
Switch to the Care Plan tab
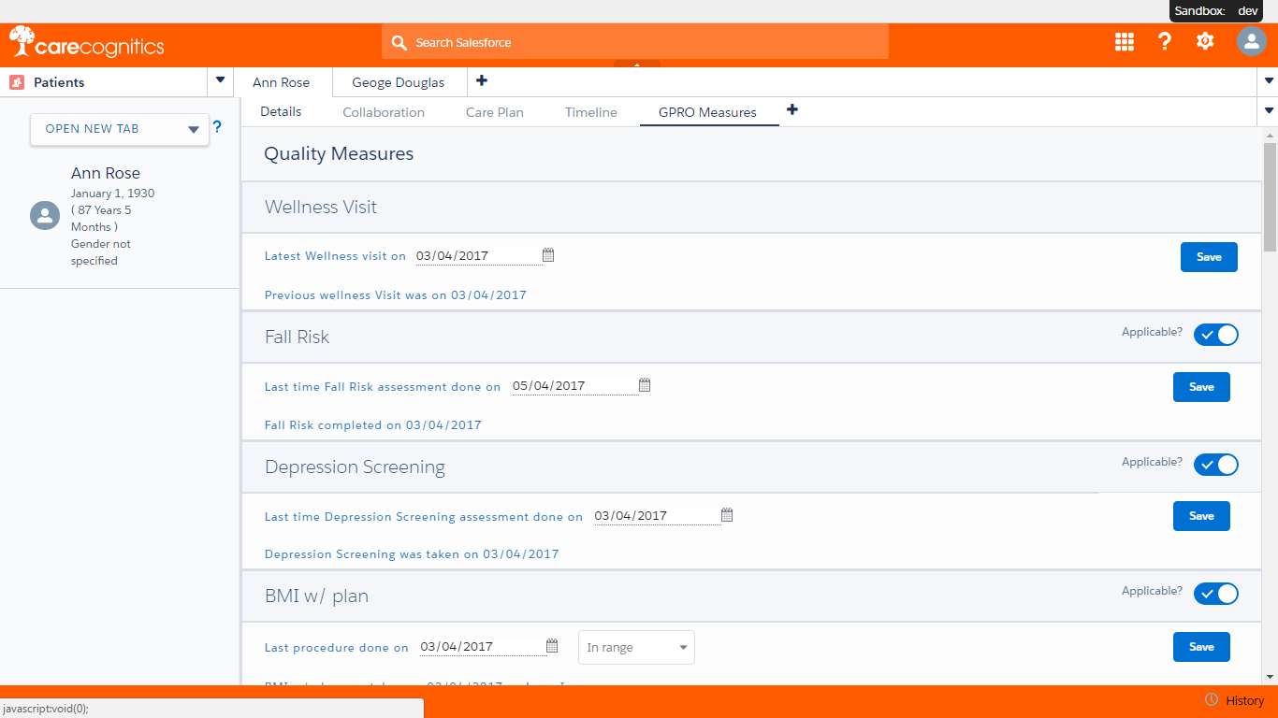[x=494, y=112]
